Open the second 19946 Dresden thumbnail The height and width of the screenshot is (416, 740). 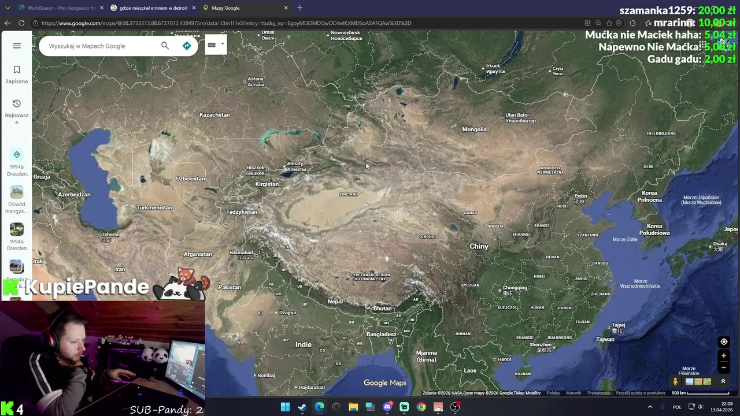pyautogui.click(x=17, y=237)
